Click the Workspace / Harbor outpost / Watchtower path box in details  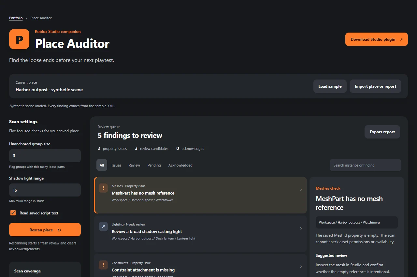pyautogui.click(x=357, y=222)
